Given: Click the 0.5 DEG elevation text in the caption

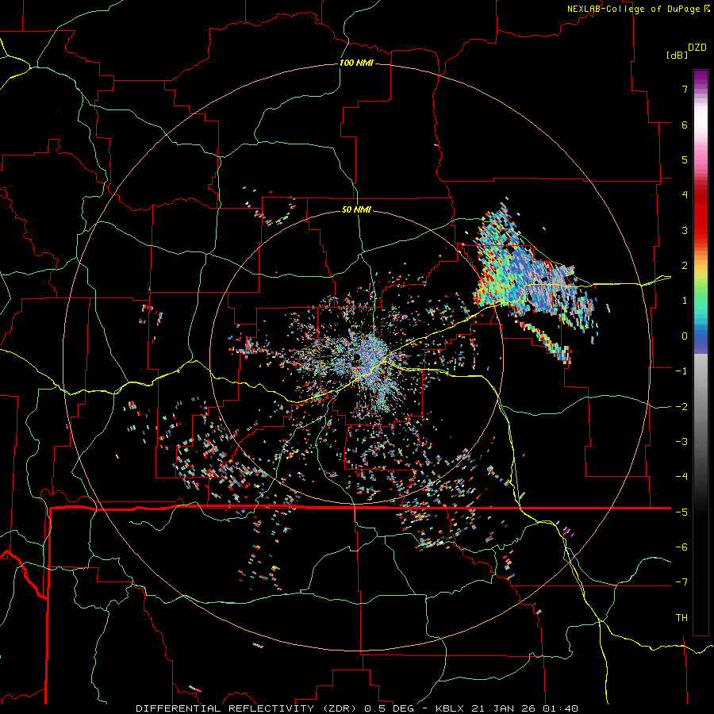Looking at the screenshot, I should [390, 708].
